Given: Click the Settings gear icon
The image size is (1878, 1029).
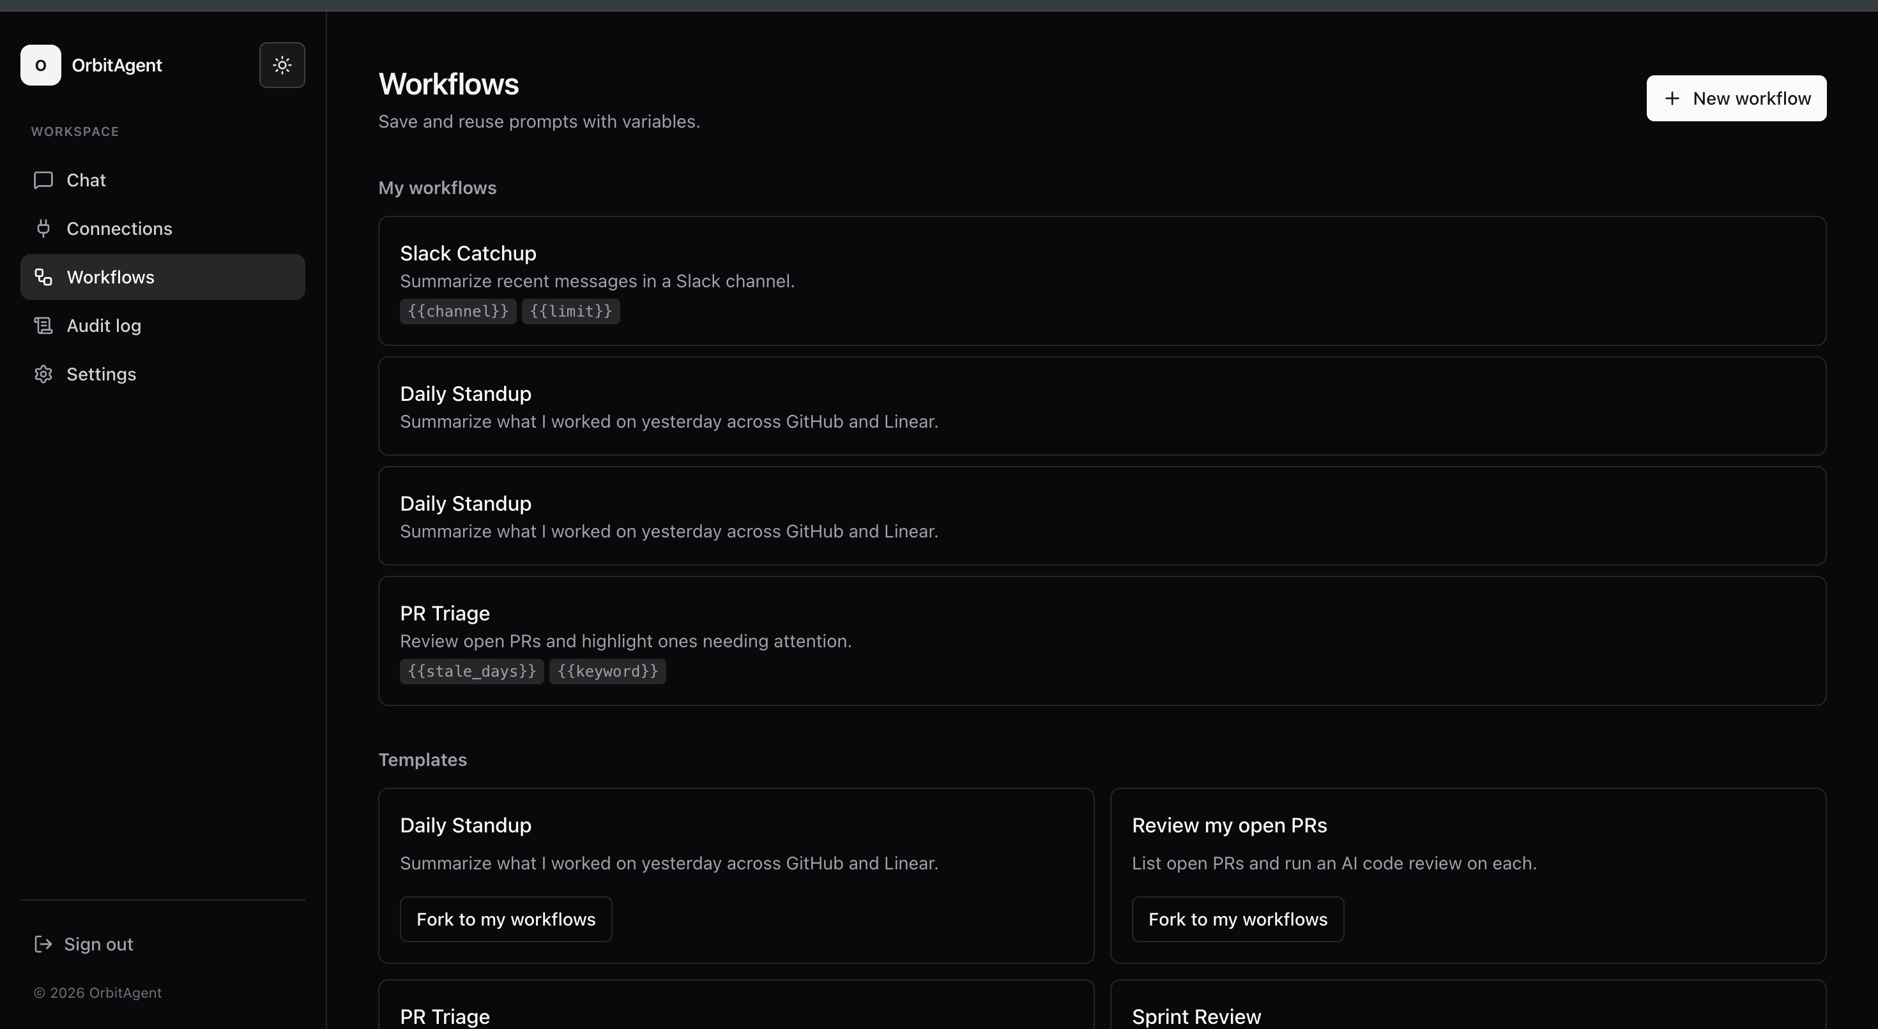Looking at the screenshot, I should (x=43, y=374).
